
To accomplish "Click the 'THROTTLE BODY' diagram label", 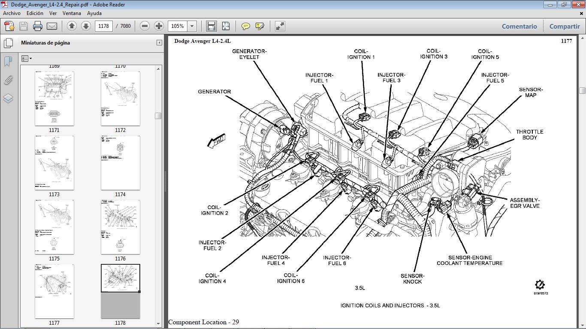I will [x=529, y=135].
